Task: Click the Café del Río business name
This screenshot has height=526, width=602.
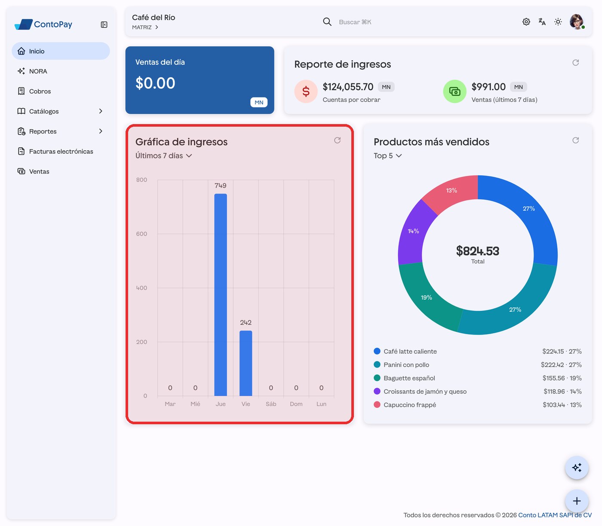Action: click(154, 17)
